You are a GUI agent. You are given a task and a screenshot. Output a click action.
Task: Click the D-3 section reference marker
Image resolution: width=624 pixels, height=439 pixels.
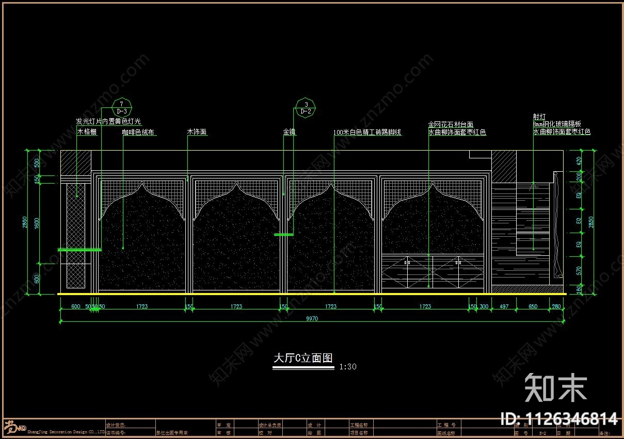coord(122,108)
